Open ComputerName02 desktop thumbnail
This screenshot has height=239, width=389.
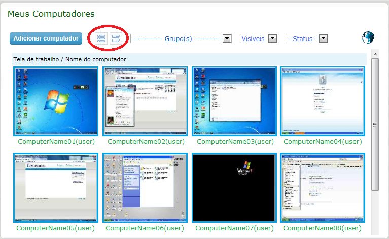(x=145, y=101)
